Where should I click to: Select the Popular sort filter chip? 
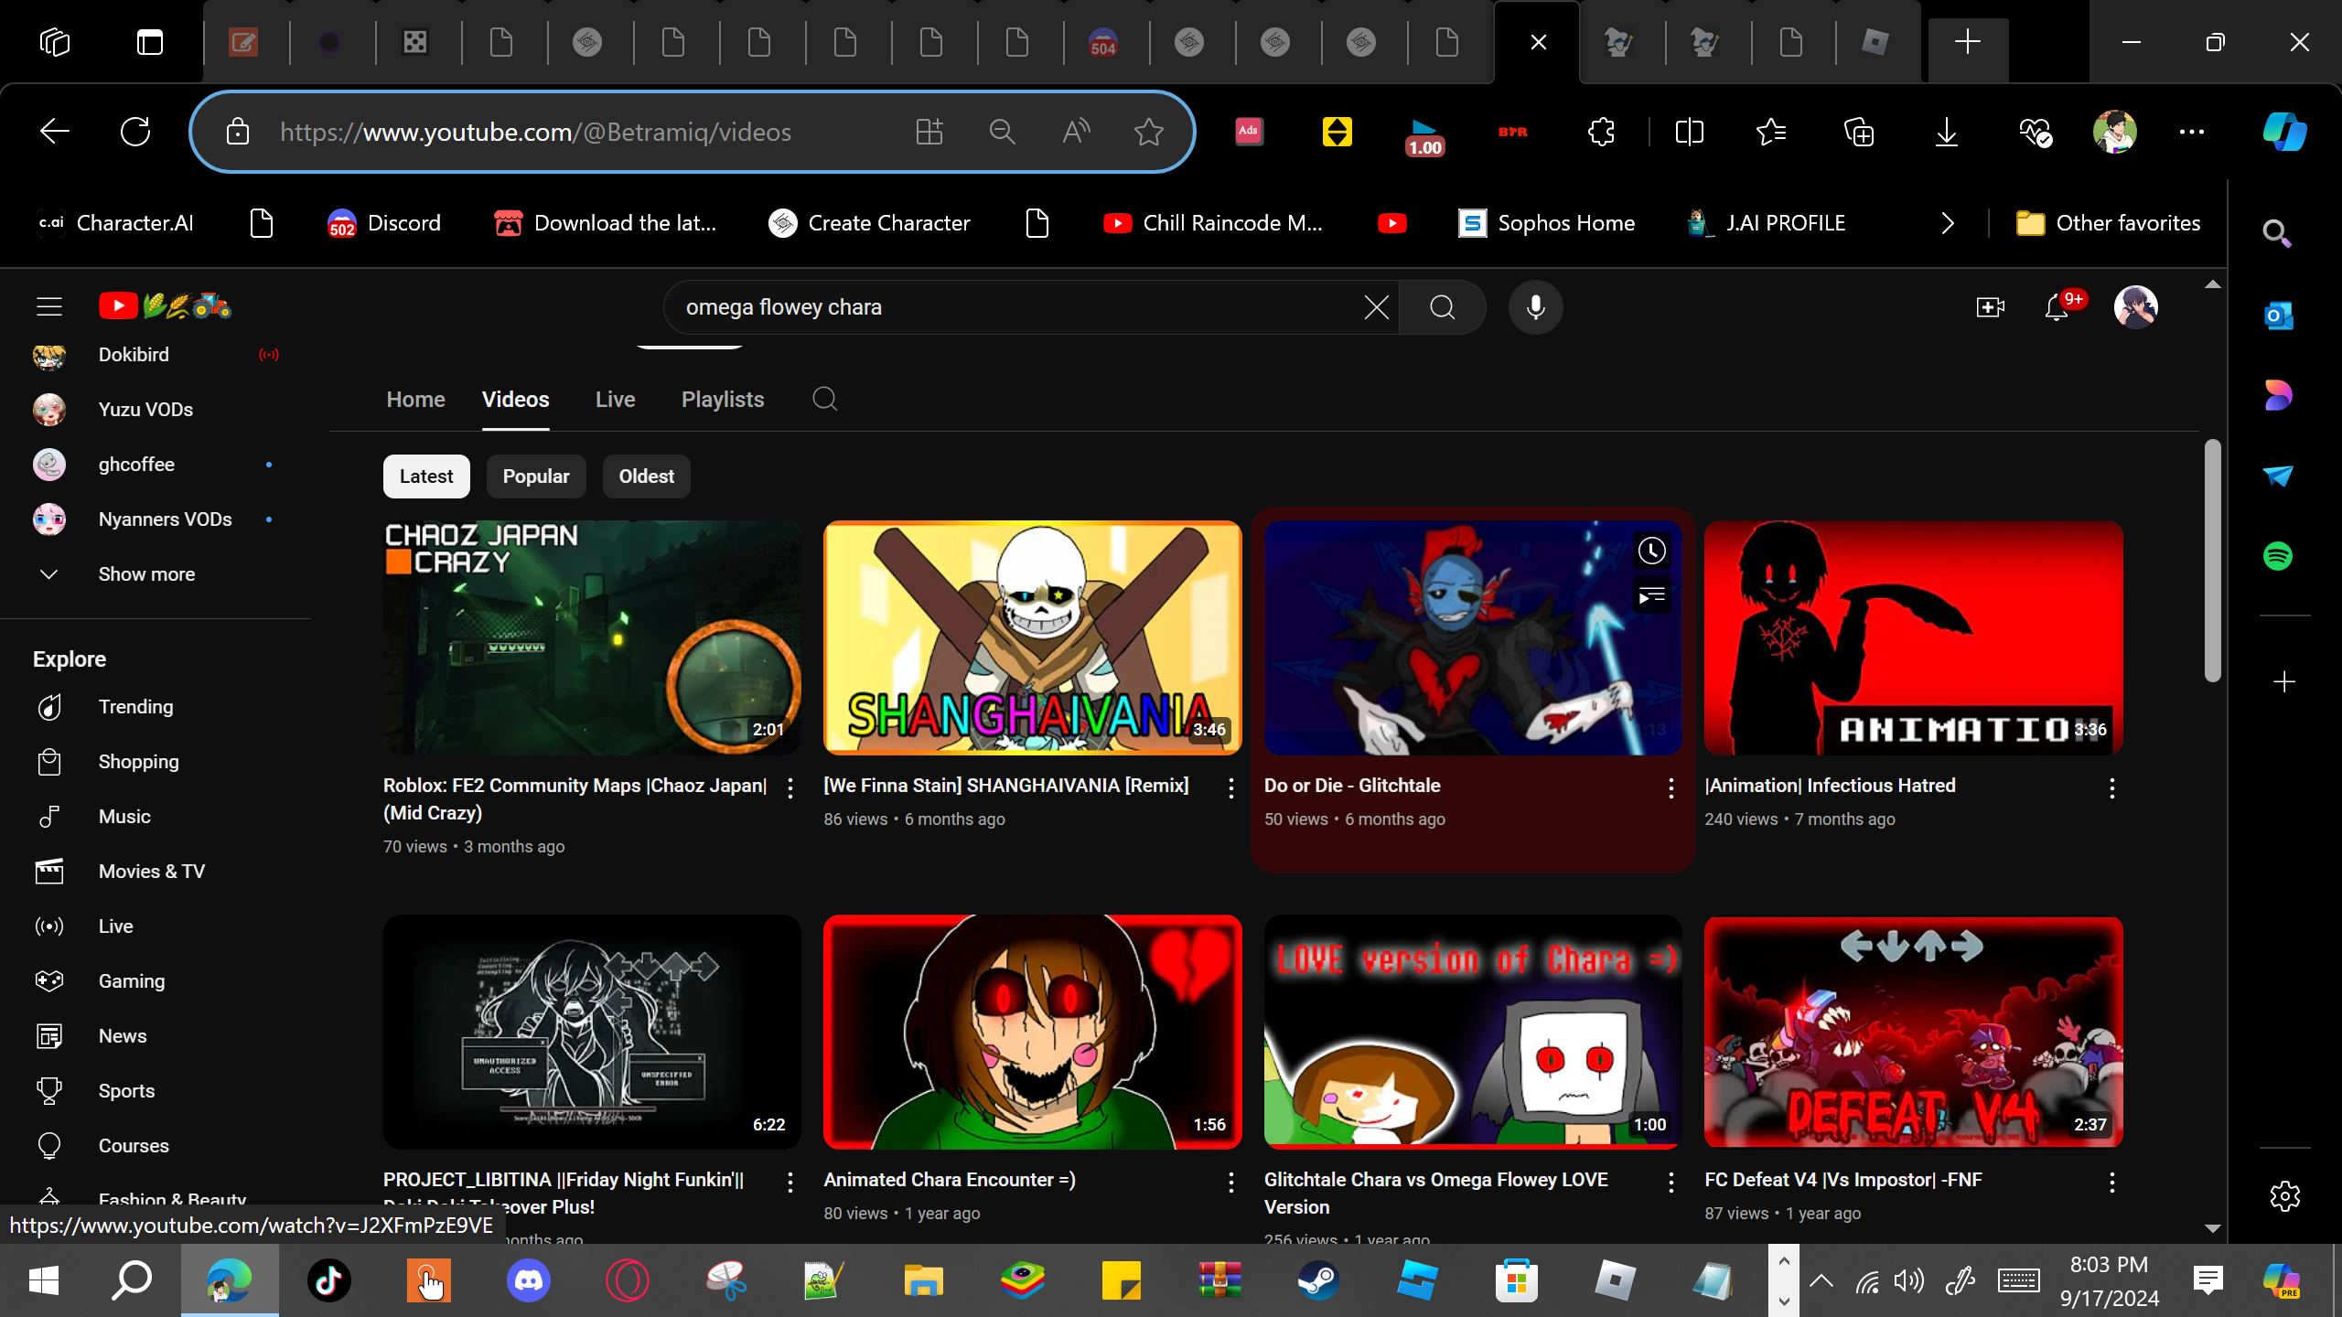[535, 476]
